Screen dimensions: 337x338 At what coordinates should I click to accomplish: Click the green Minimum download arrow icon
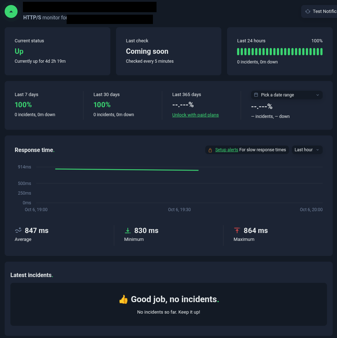tap(127, 230)
